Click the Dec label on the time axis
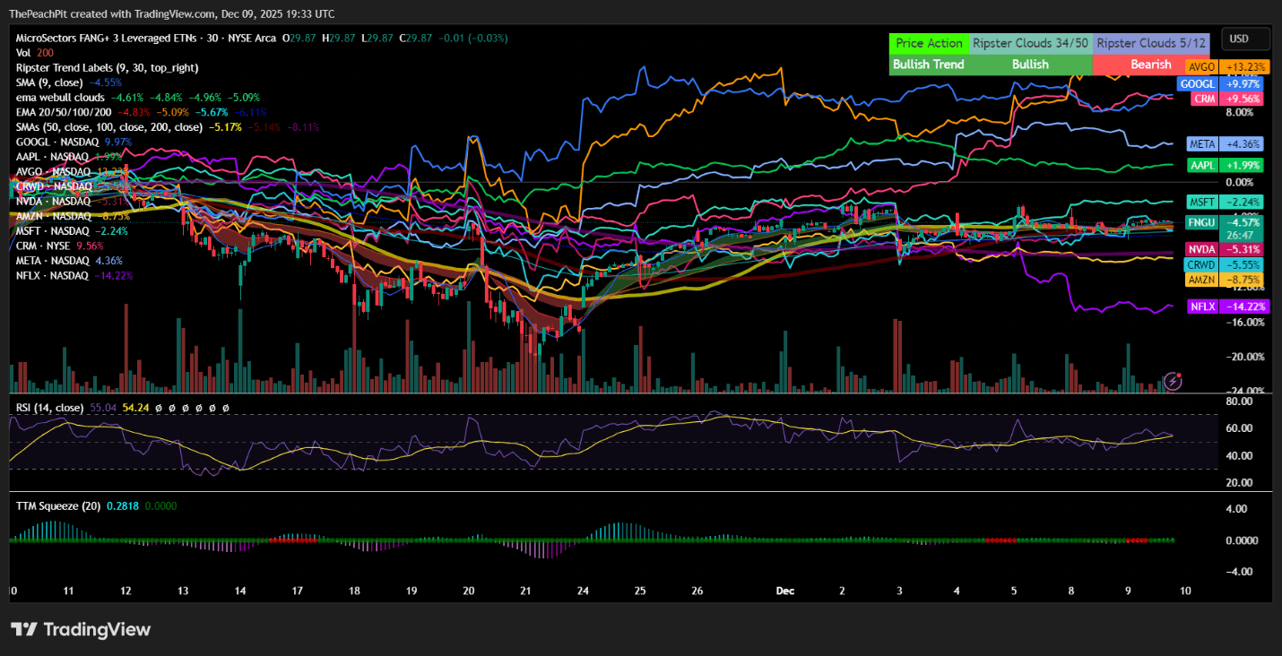1282x656 pixels. (x=785, y=591)
